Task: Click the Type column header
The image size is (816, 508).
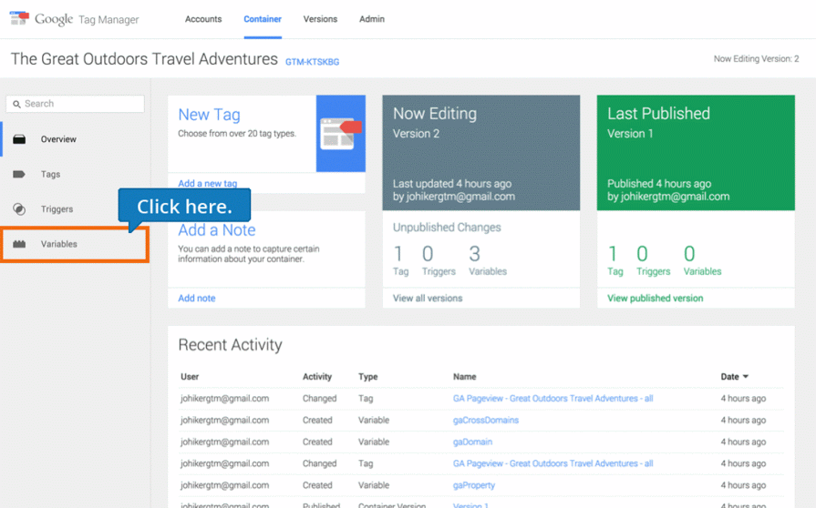Action: coord(368,377)
